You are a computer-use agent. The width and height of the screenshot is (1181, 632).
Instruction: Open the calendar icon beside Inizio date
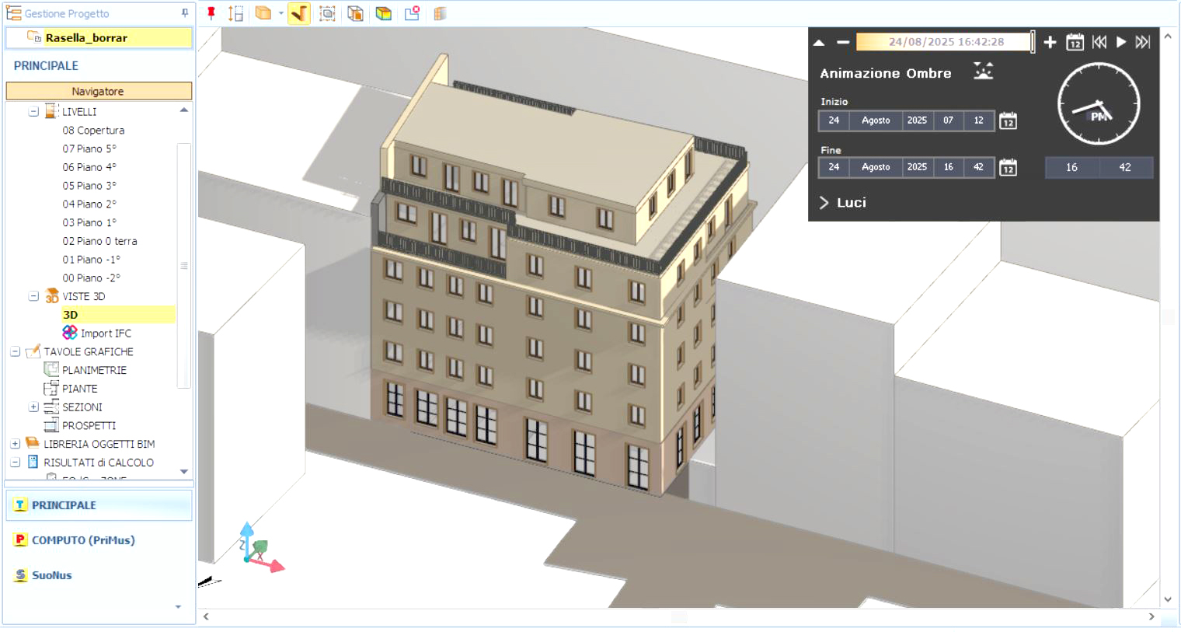(x=1008, y=120)
